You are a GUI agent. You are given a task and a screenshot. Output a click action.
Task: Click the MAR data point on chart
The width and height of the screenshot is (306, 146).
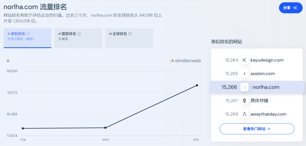(105, 128)
